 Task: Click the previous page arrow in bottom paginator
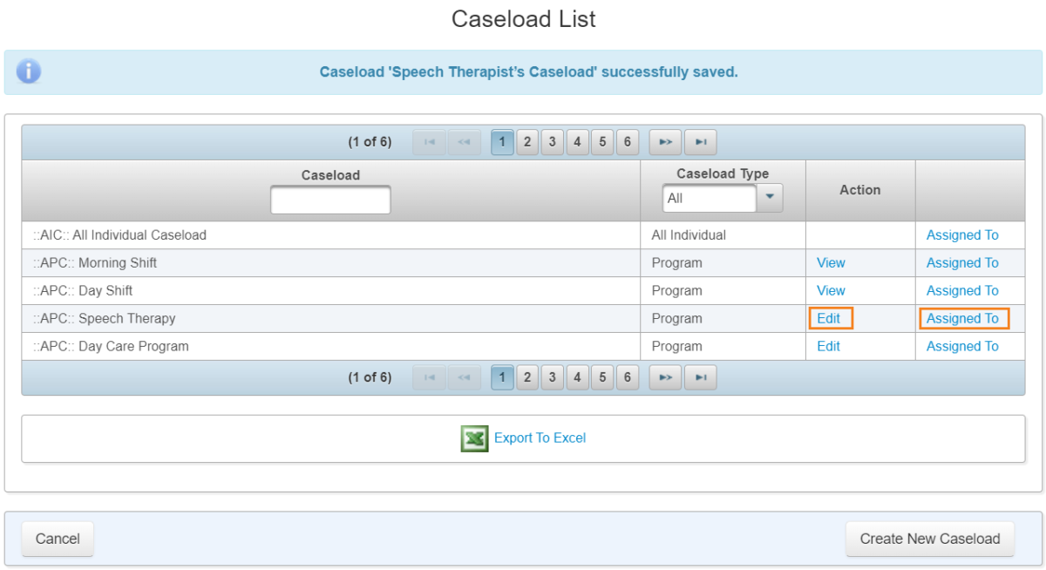click(x=463, y=377)
